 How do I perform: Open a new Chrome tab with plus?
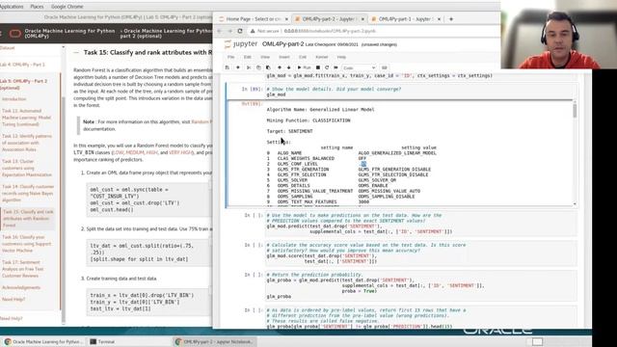(x=451, y=19)
